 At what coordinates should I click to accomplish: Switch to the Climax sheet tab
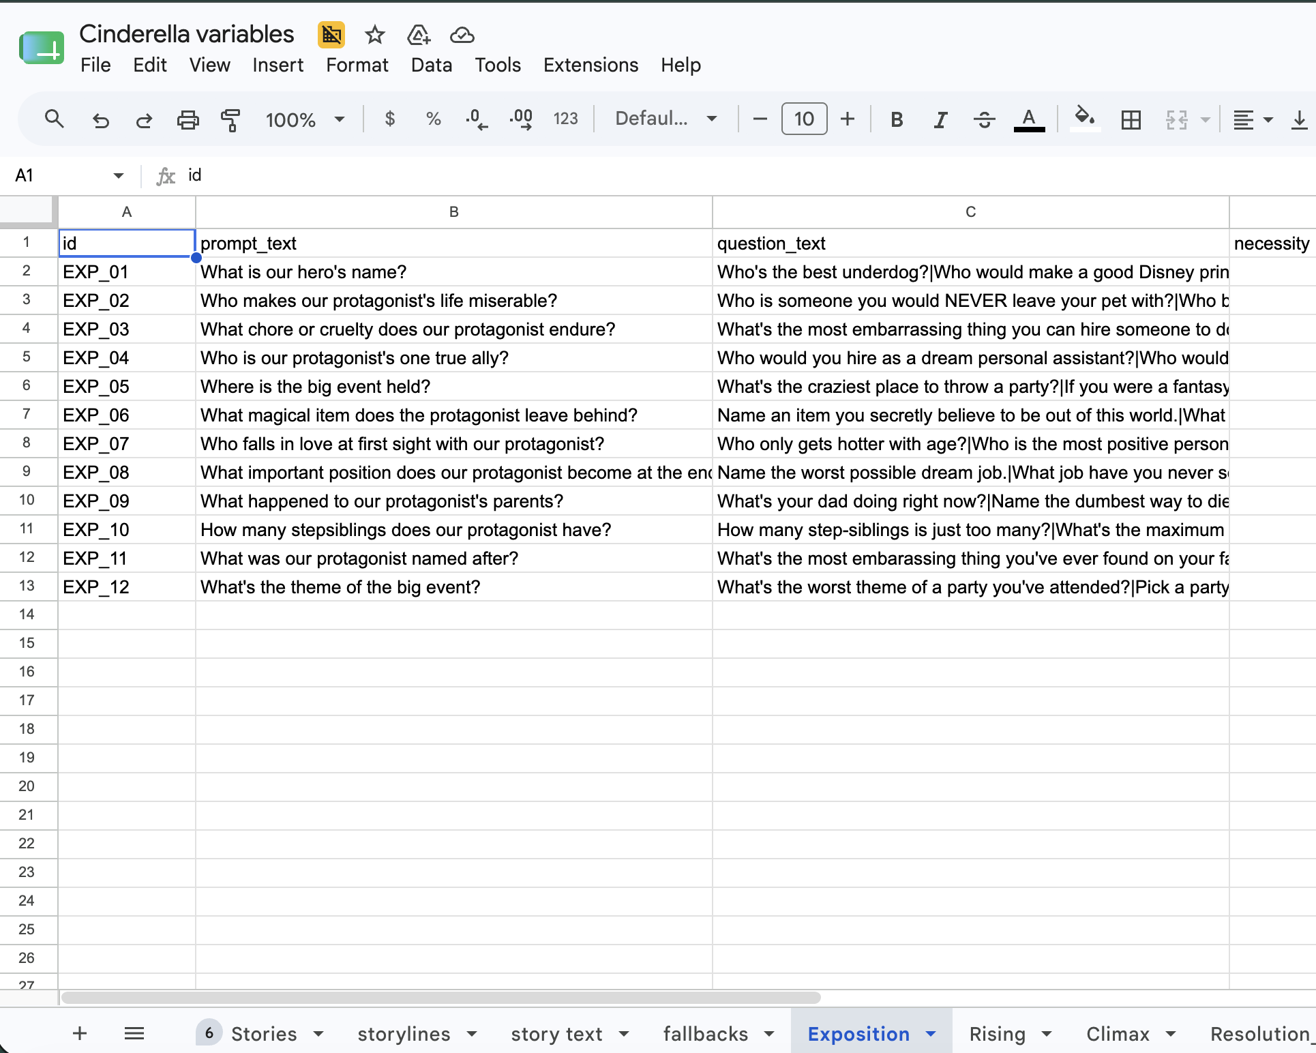pyautogui.click(x=1118, y=1034)
